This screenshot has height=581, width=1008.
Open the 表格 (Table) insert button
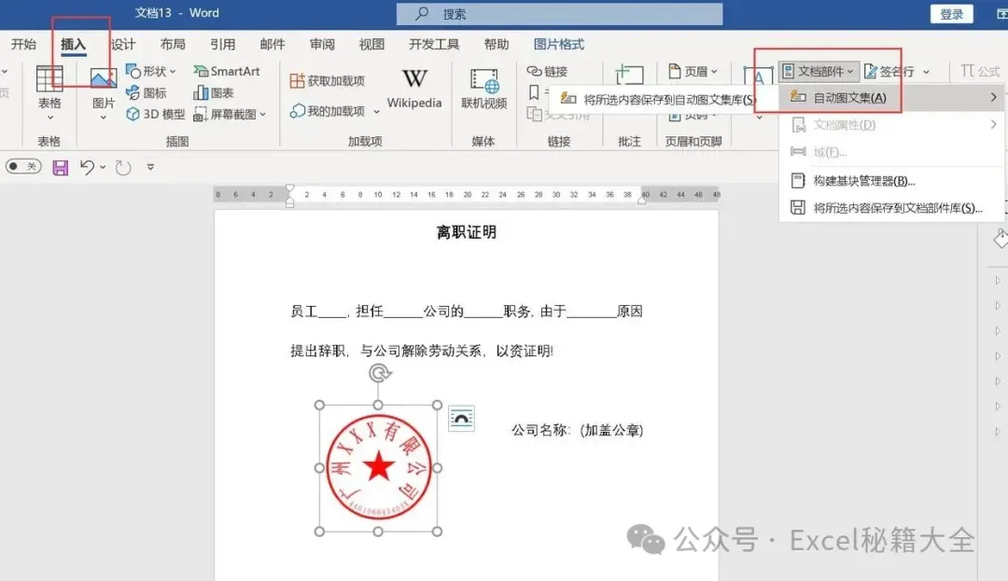49,93
